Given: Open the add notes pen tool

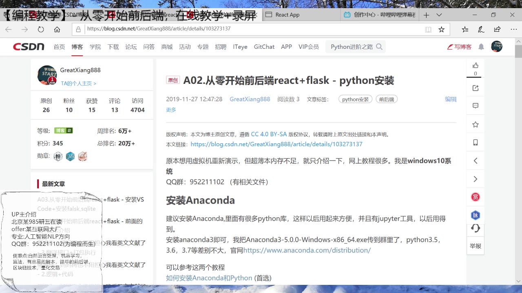Looking at the screenshot, I should tap(481, 29).
